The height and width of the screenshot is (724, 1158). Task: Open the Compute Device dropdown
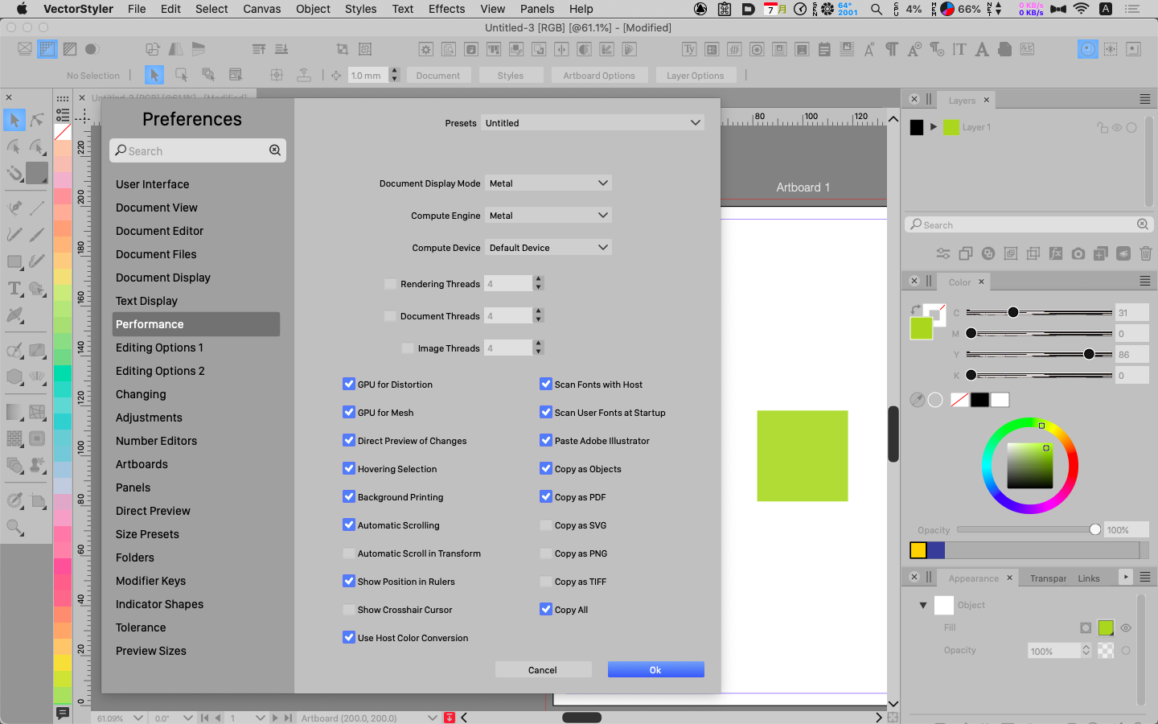click(548, 248)
